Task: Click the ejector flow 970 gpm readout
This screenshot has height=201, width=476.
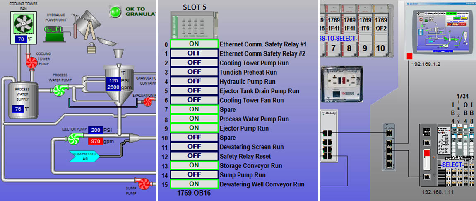Action: [x=95, y=142]
